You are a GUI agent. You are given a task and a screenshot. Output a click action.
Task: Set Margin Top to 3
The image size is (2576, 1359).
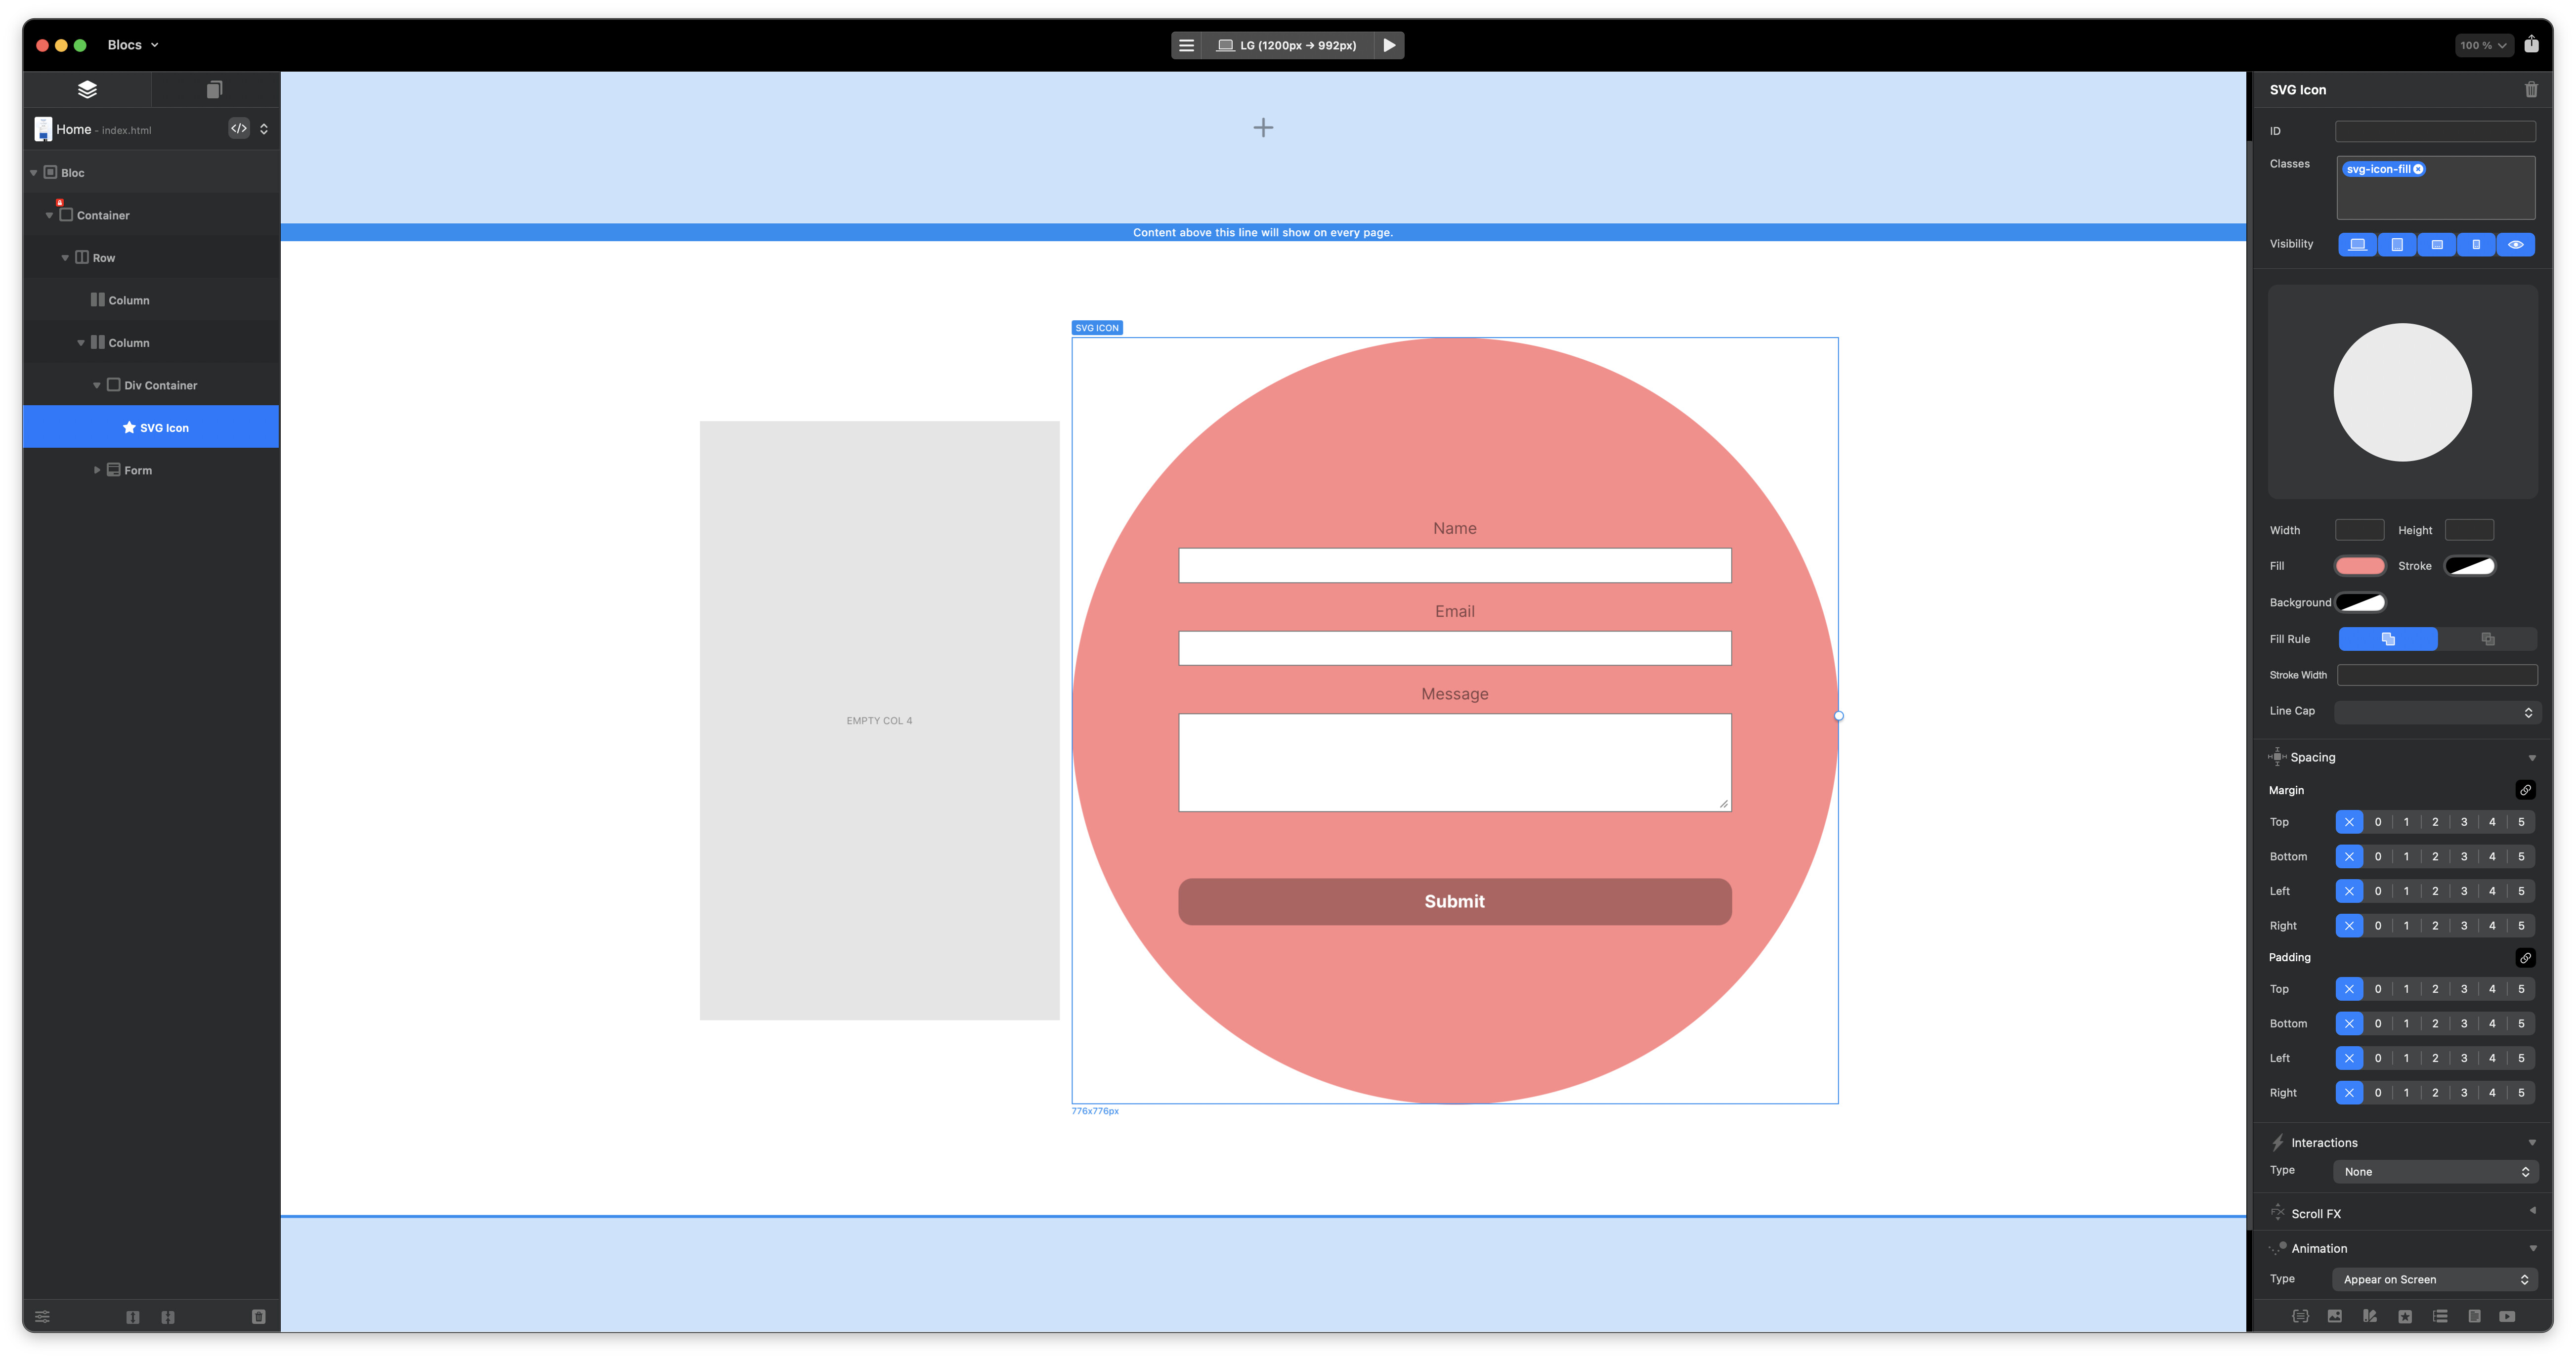pos(2463,822)
